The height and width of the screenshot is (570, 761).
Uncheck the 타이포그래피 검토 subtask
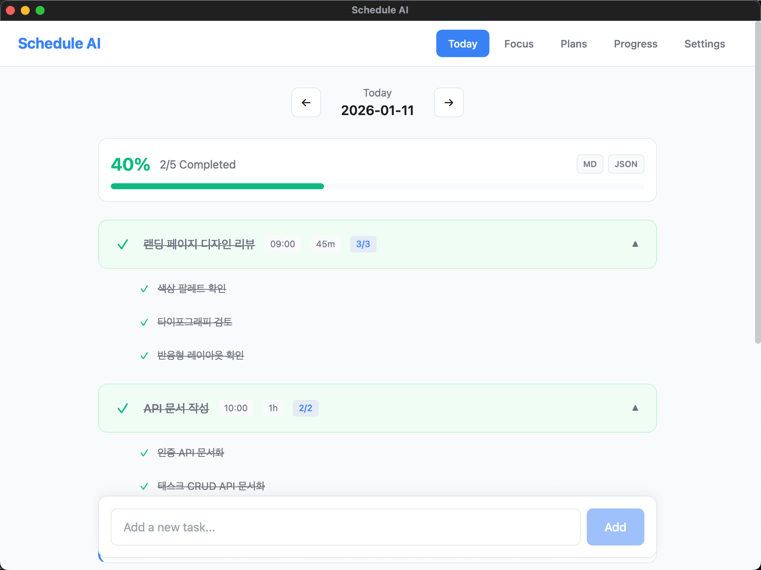tap(144, 322)
